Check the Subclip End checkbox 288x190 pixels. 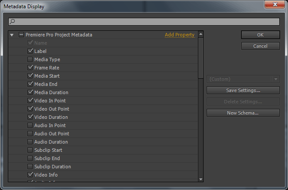(30, 158)
